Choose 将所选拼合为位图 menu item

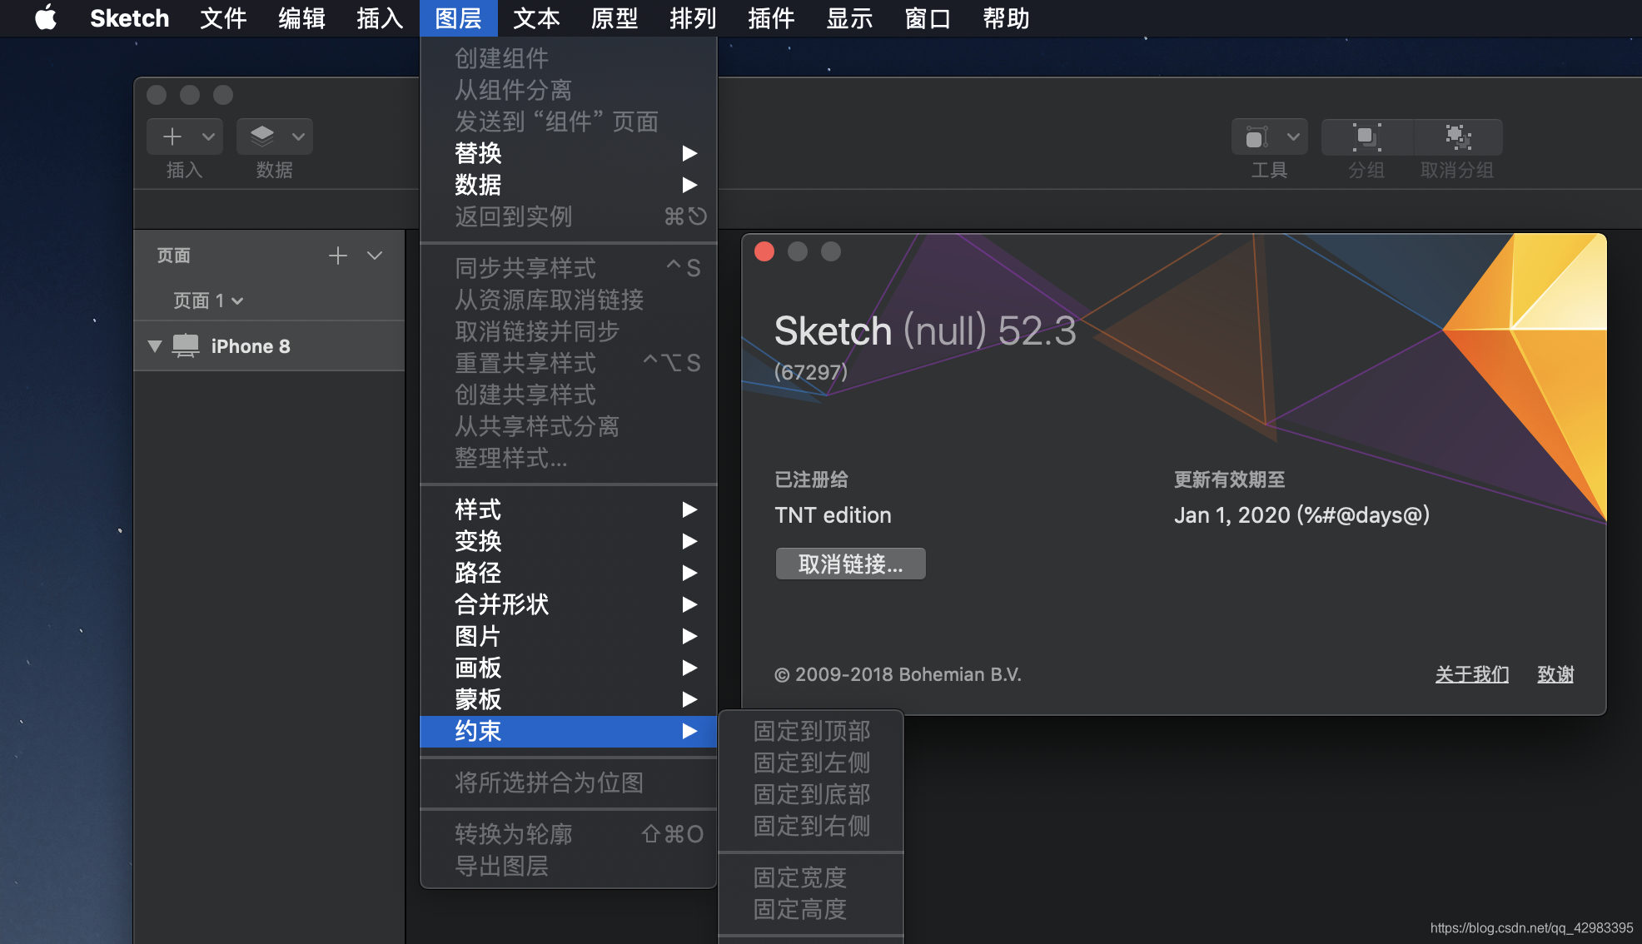pos(569,783)
